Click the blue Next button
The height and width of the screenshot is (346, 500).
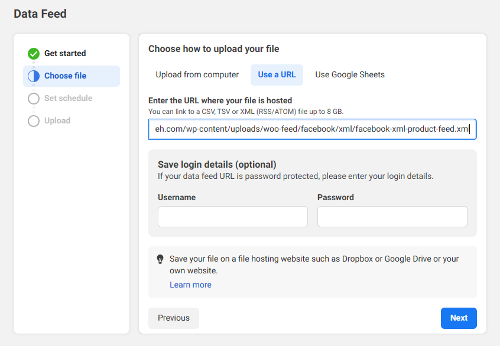click(x=459, y=318)
